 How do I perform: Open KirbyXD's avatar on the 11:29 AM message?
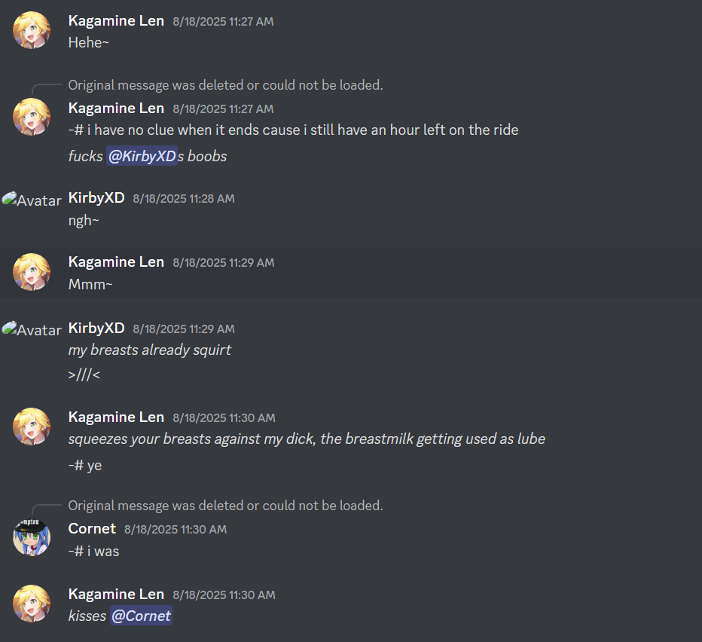pyautogui.click(x=32, y=329)
